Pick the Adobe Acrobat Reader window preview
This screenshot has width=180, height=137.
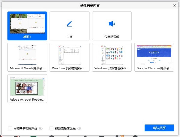pyautogui.click(x=27, y=86)
